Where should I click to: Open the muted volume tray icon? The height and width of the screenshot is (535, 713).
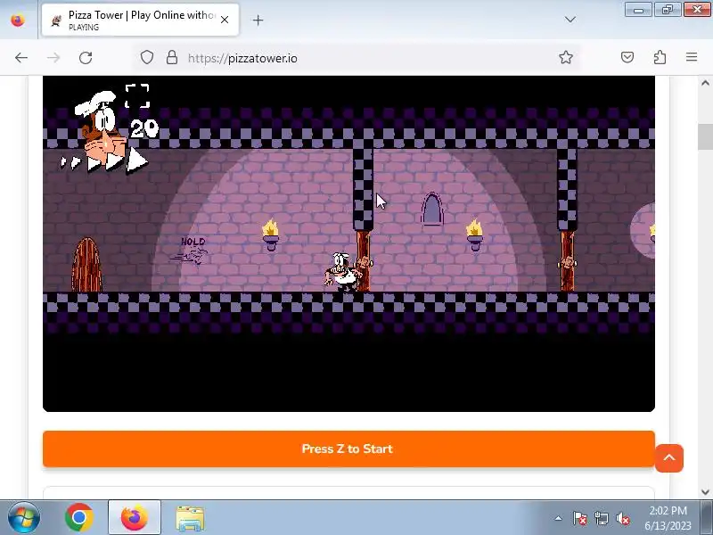(x=622, y=518)
